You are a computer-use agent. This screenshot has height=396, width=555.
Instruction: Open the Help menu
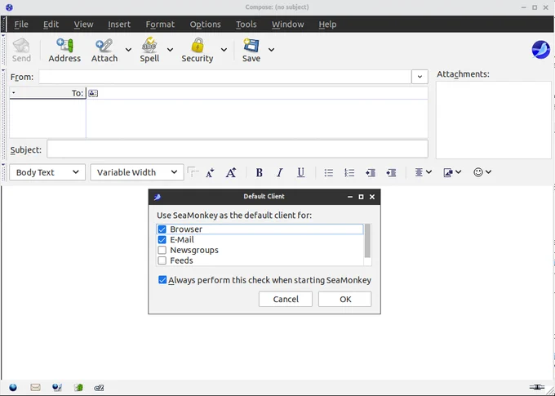327,24
